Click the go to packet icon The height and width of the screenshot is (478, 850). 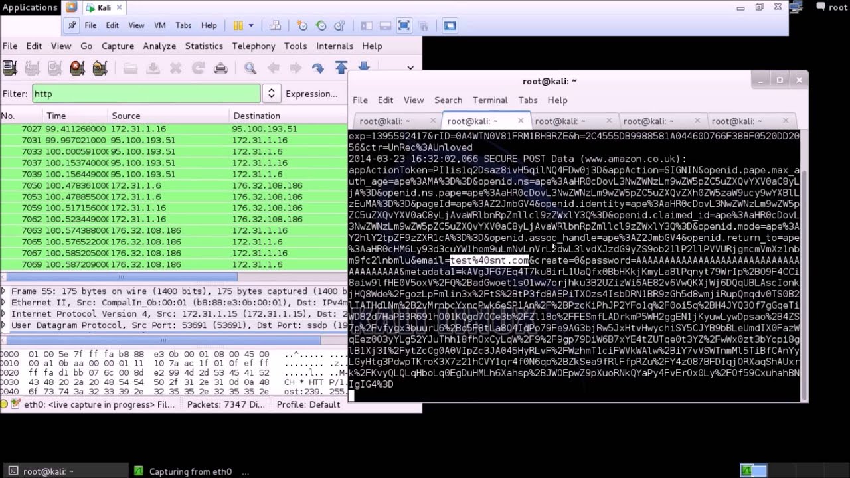[x=318, y=68]
